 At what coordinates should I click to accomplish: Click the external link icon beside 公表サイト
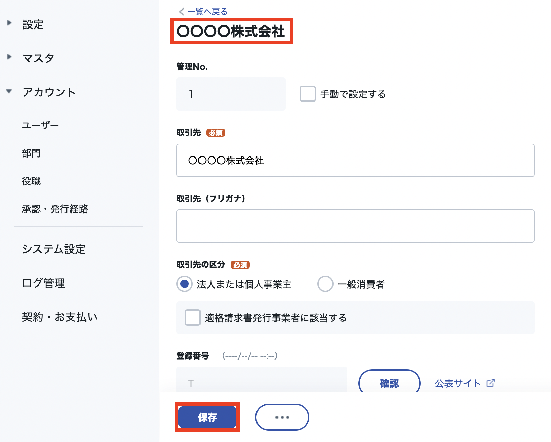(x=491, y=383)
